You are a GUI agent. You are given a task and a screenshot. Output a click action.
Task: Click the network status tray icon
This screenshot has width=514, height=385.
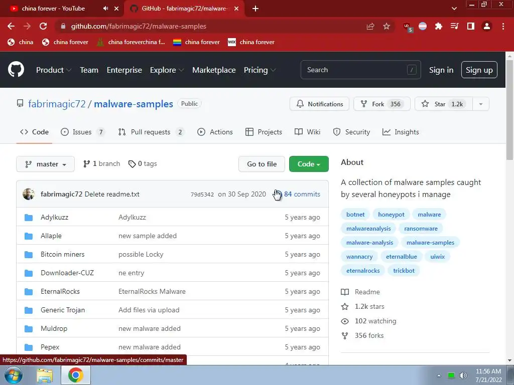tap(451, 375)
